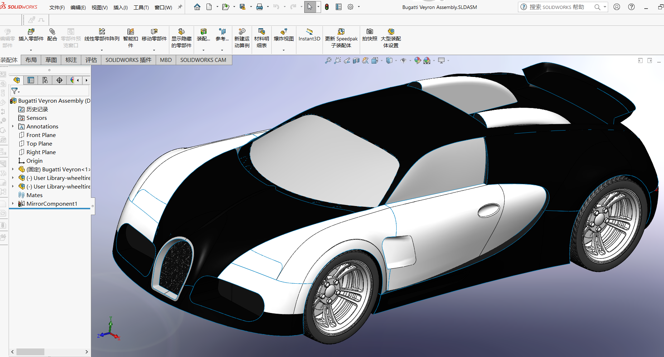Click Zoom to Area tool

(337, 60)
